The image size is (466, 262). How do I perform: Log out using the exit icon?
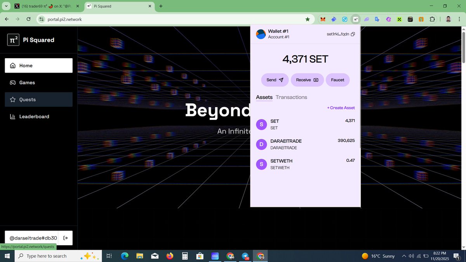click(65, 238)
